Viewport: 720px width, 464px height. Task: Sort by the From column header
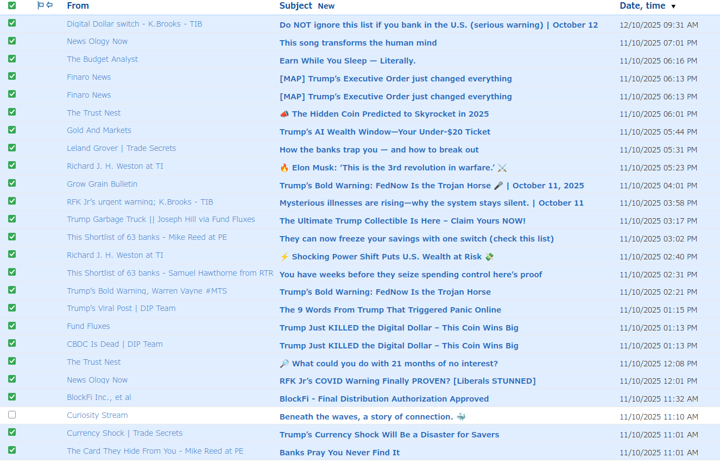pyautogui.click(x=78, y=5)
